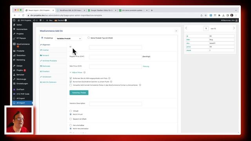251x141 pixels.
Task: Open the Deutsch language switcher
Action: pos(61,20)
